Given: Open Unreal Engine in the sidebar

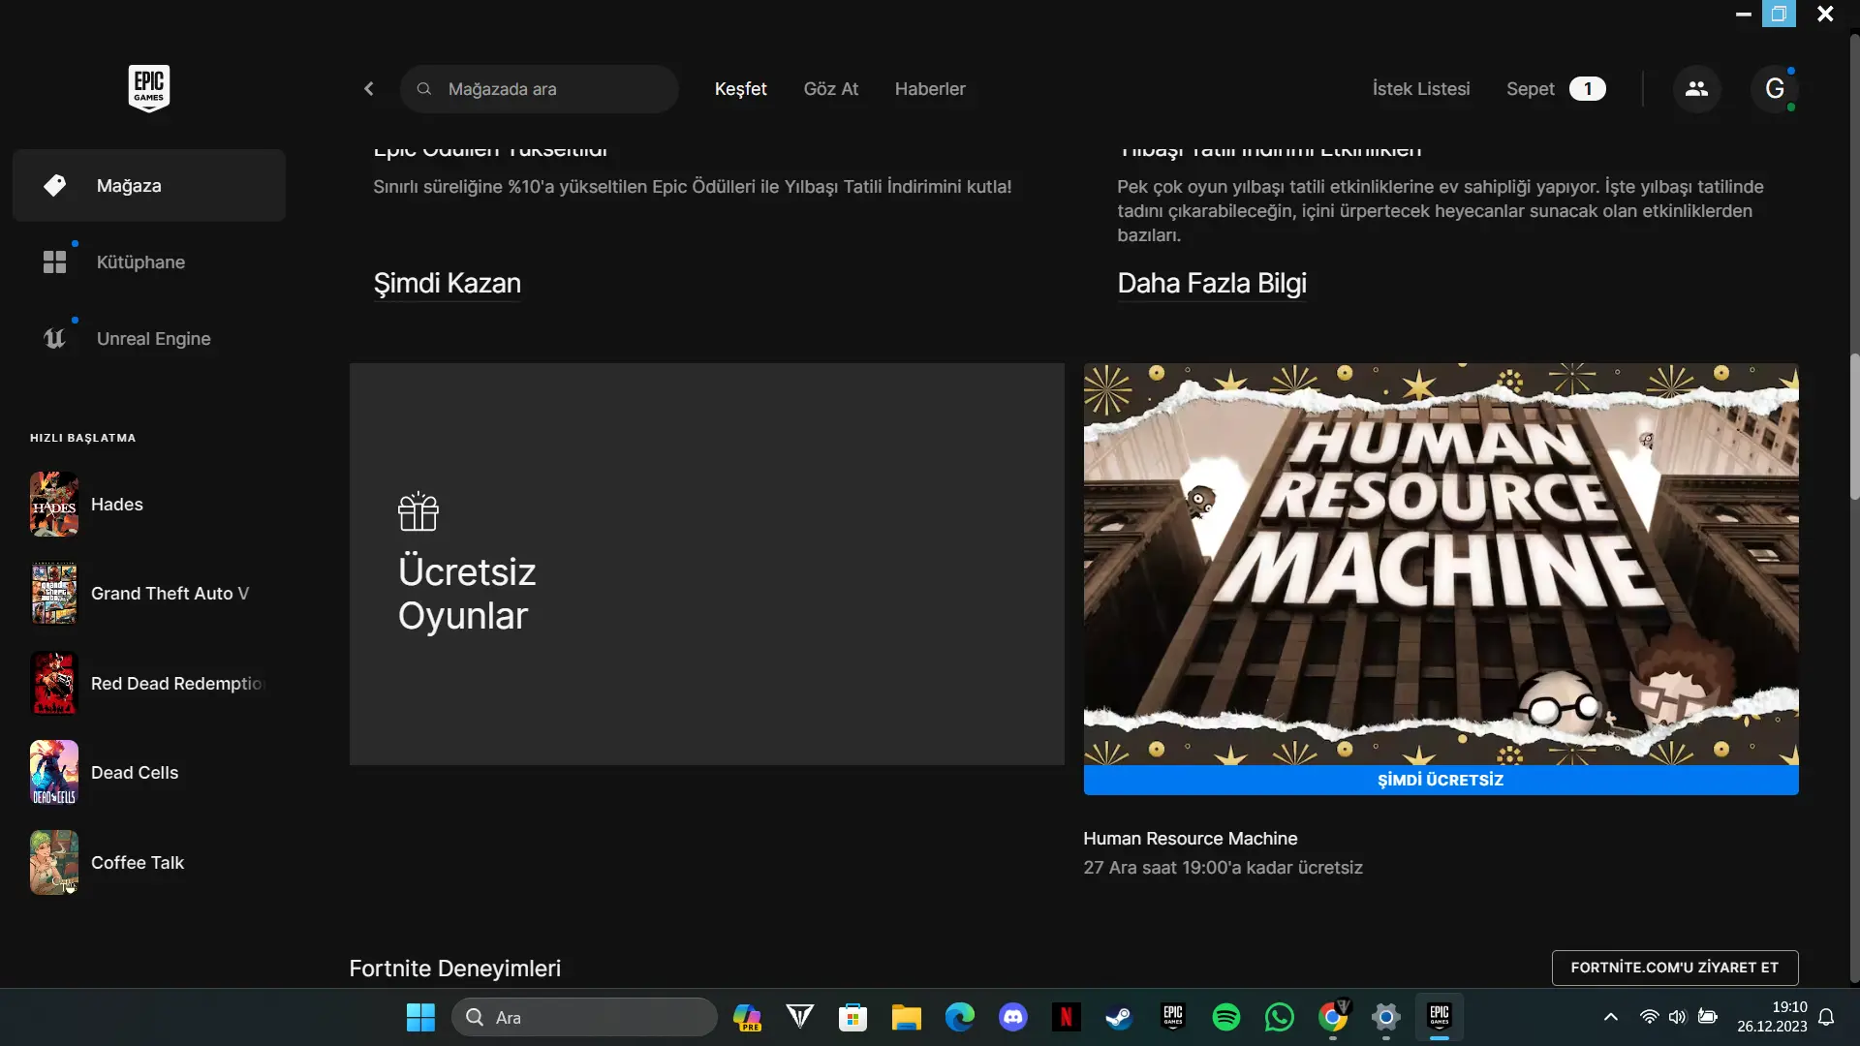Looking at the screenshot, I should 149,338.
